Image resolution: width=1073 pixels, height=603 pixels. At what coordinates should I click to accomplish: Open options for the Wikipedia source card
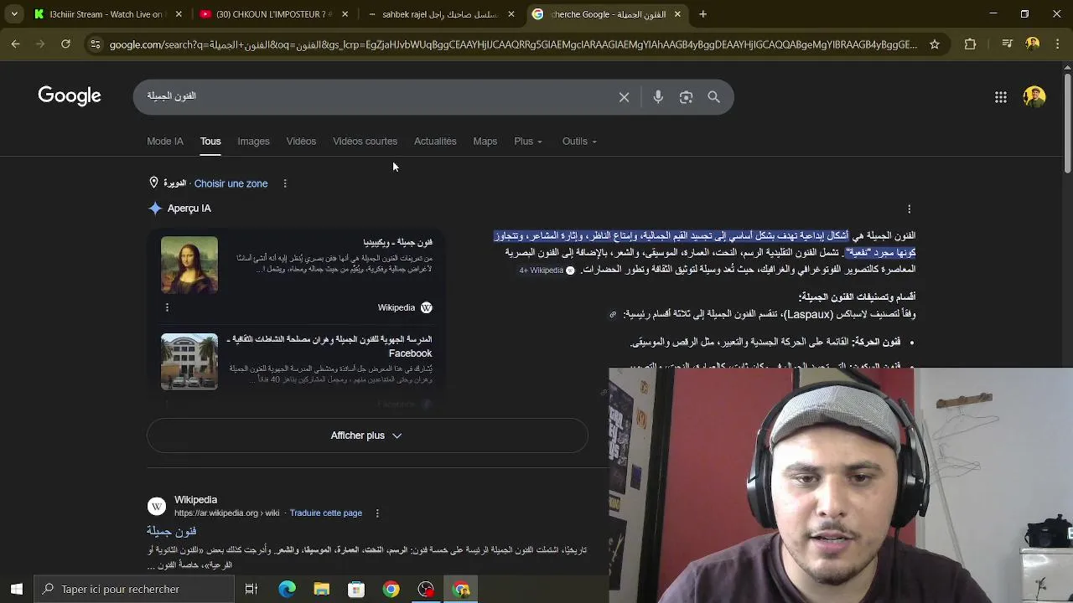(167, 307)
